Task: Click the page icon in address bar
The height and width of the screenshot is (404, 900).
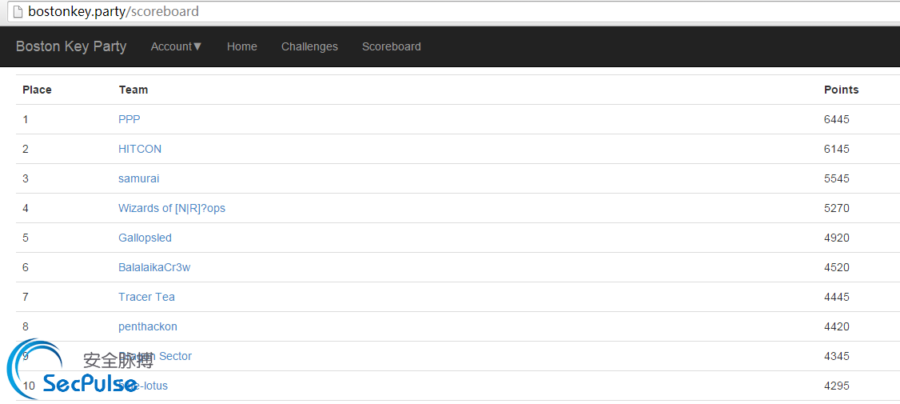Action: (18, 11)
